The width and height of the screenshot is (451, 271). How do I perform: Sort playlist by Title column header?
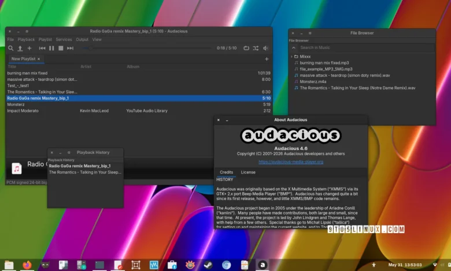coord(12,66)
